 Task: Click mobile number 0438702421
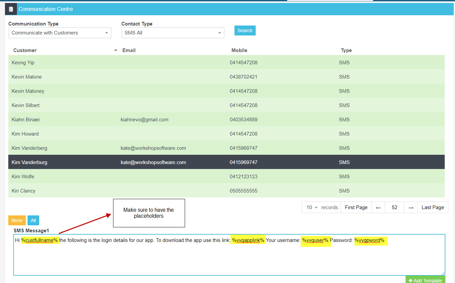coord(244,77)
